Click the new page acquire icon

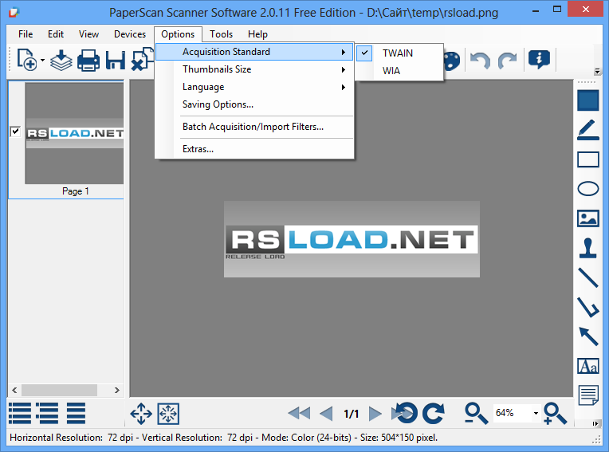pos(27,60)
